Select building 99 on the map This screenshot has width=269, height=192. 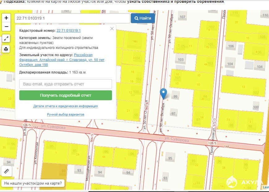pyautogui.click(x=176, y=96)
